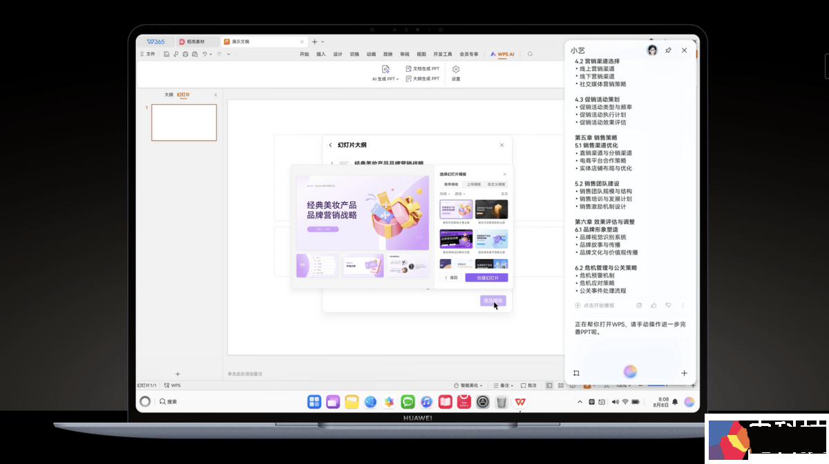
Task: Click 点击开始播报 play icon
Action: (x=578, y=305)
